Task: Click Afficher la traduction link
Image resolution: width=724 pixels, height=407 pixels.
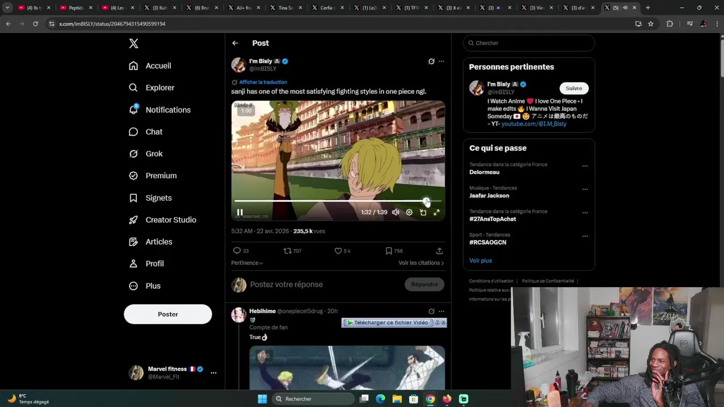Action: coord(263,82)
